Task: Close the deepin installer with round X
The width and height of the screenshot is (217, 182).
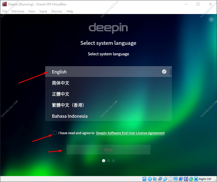Action: (211, 19)
